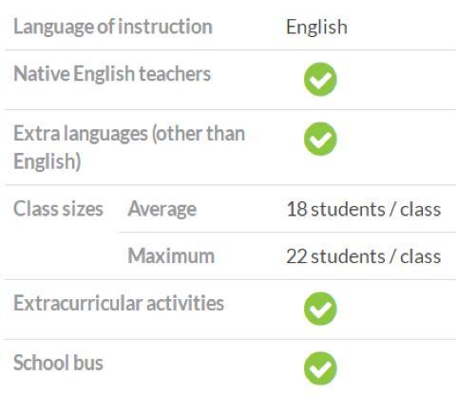457x395 pixels.
Task: Click the Native English teachers checkmark icon
Action: 320,79
